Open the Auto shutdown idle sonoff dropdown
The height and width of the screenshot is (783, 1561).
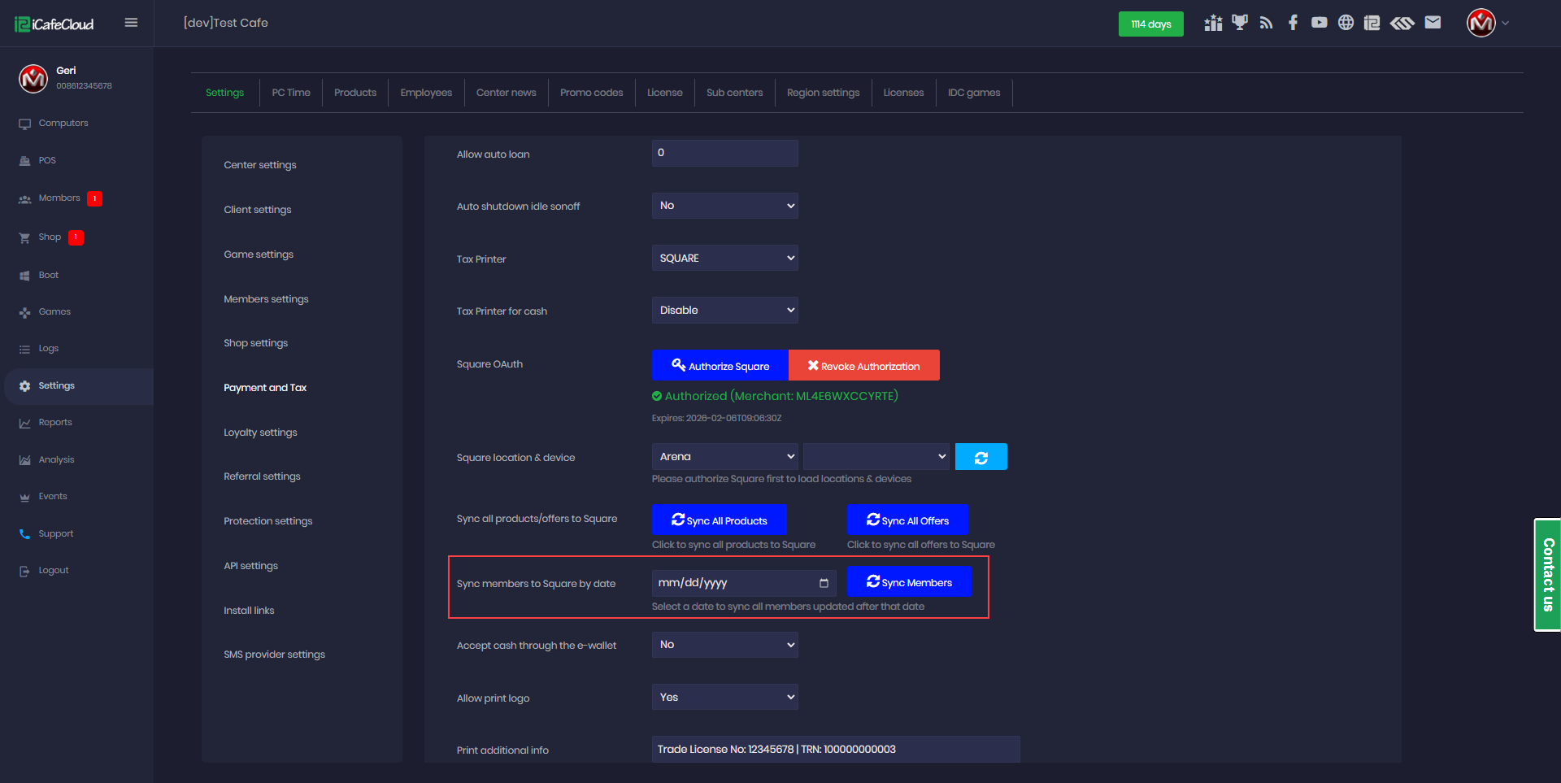724,206
